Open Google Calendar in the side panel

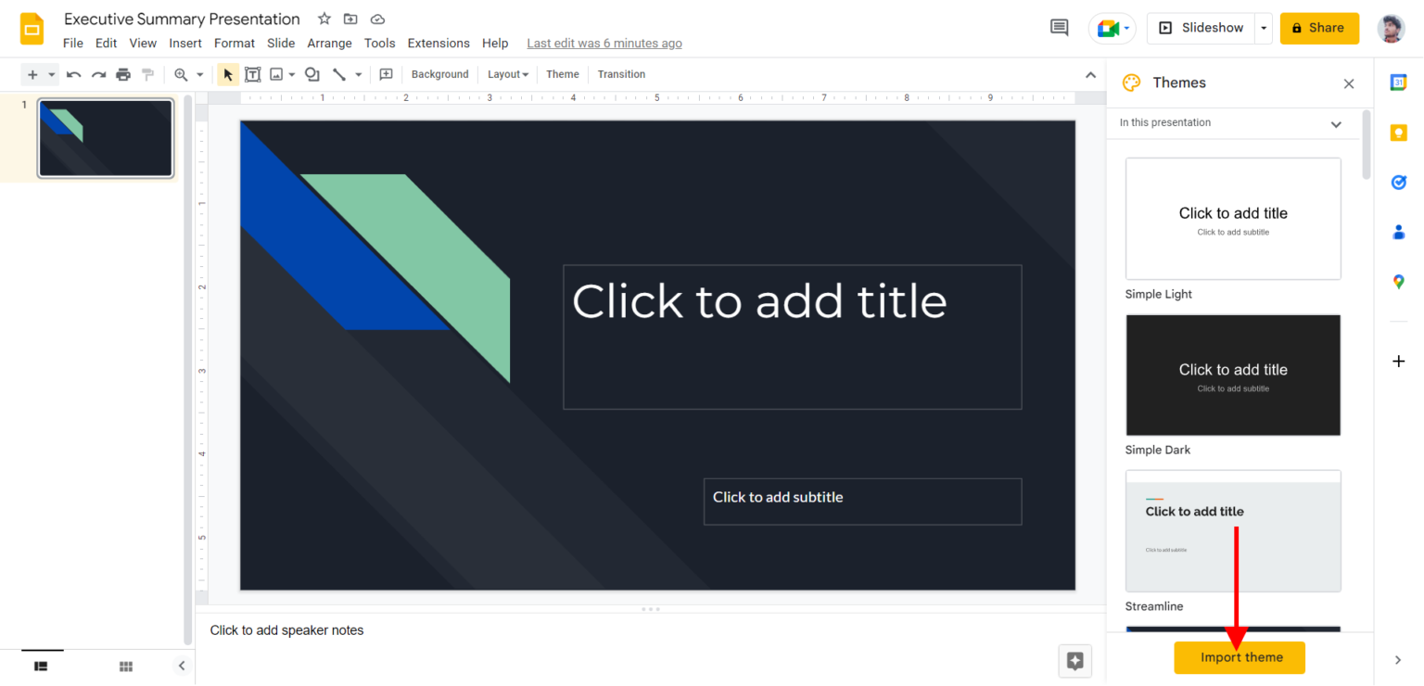[x=1399, y=82]
